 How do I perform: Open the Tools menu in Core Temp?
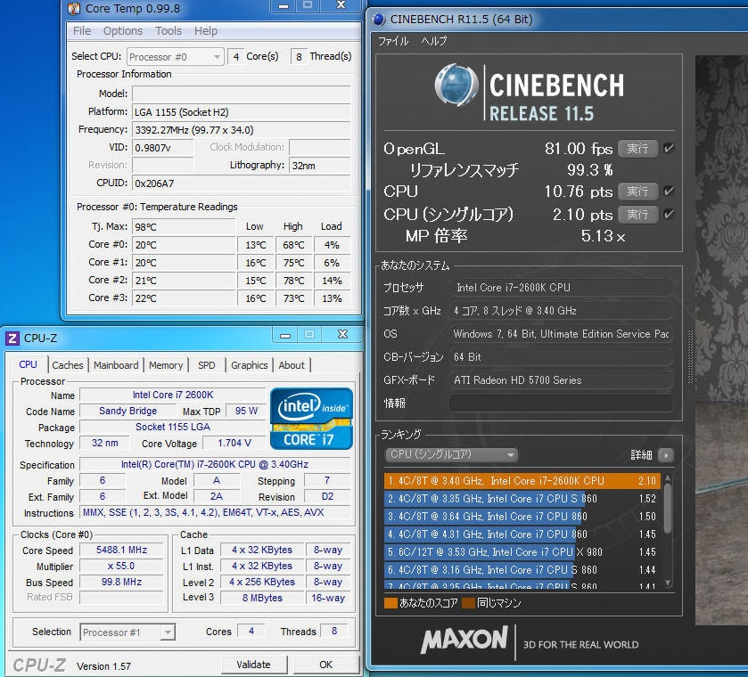point(169,31)
